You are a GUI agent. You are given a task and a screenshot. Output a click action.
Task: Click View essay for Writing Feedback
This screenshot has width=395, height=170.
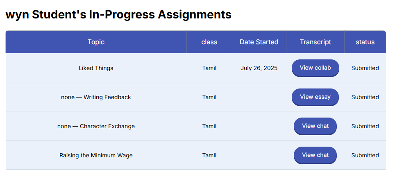(x=315, y=97)
